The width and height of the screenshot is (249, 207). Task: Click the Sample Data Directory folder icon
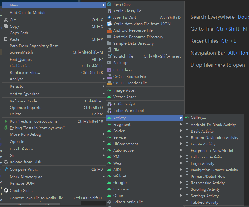tap(109, 43)
